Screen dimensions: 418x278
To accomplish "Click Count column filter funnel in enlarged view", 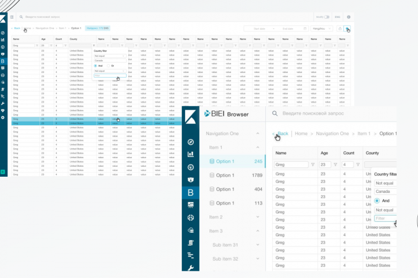I will click(358, 164).
